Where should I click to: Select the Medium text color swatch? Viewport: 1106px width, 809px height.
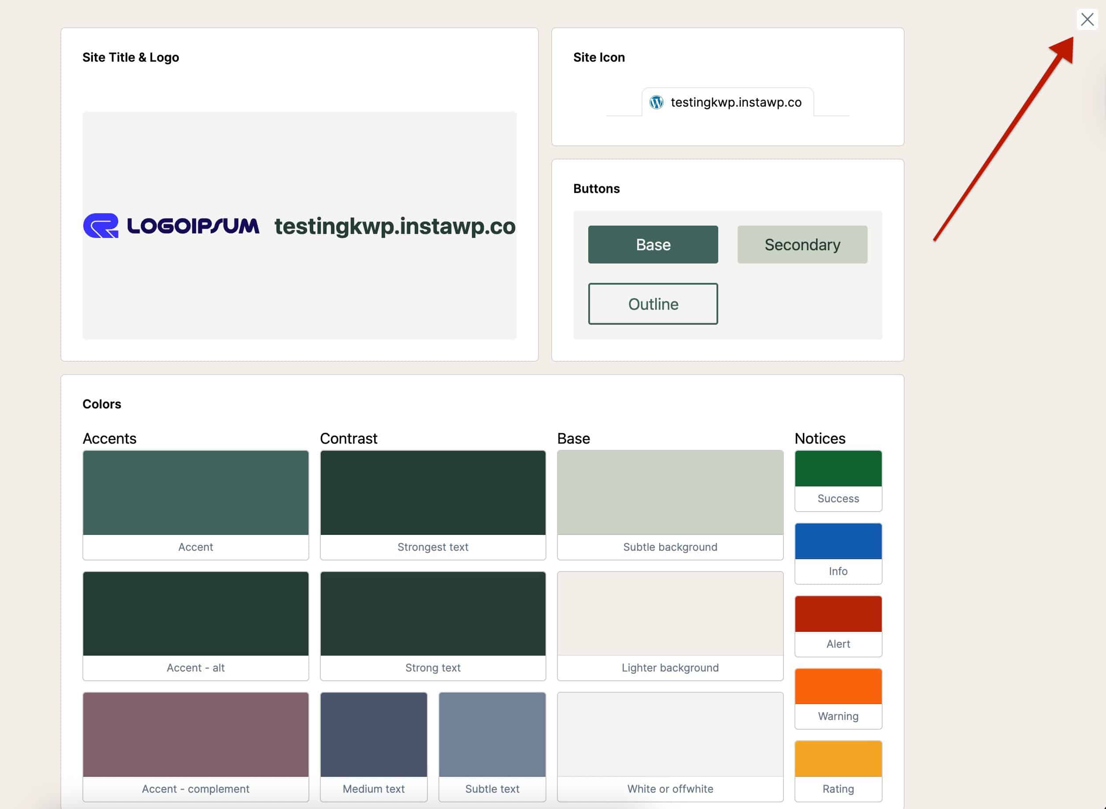tap(374, 734)
